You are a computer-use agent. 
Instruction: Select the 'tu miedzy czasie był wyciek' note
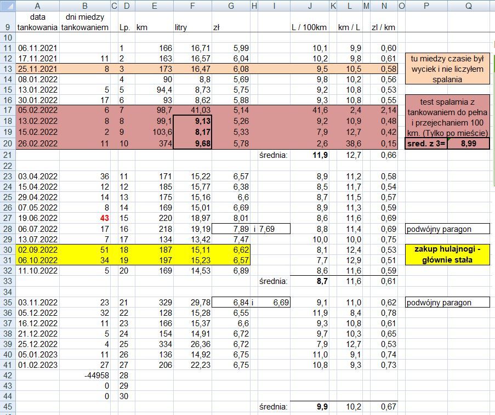click(447, 69)
